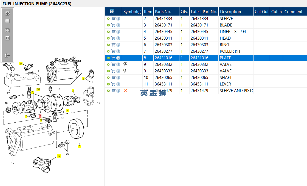This screenshot has height=186, width=307.
Task: Select callout 6 in diagram
Action: (79, 146)
